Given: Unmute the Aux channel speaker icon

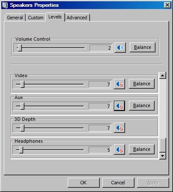Looking at the screenshot, I should [x=119, y=106].
